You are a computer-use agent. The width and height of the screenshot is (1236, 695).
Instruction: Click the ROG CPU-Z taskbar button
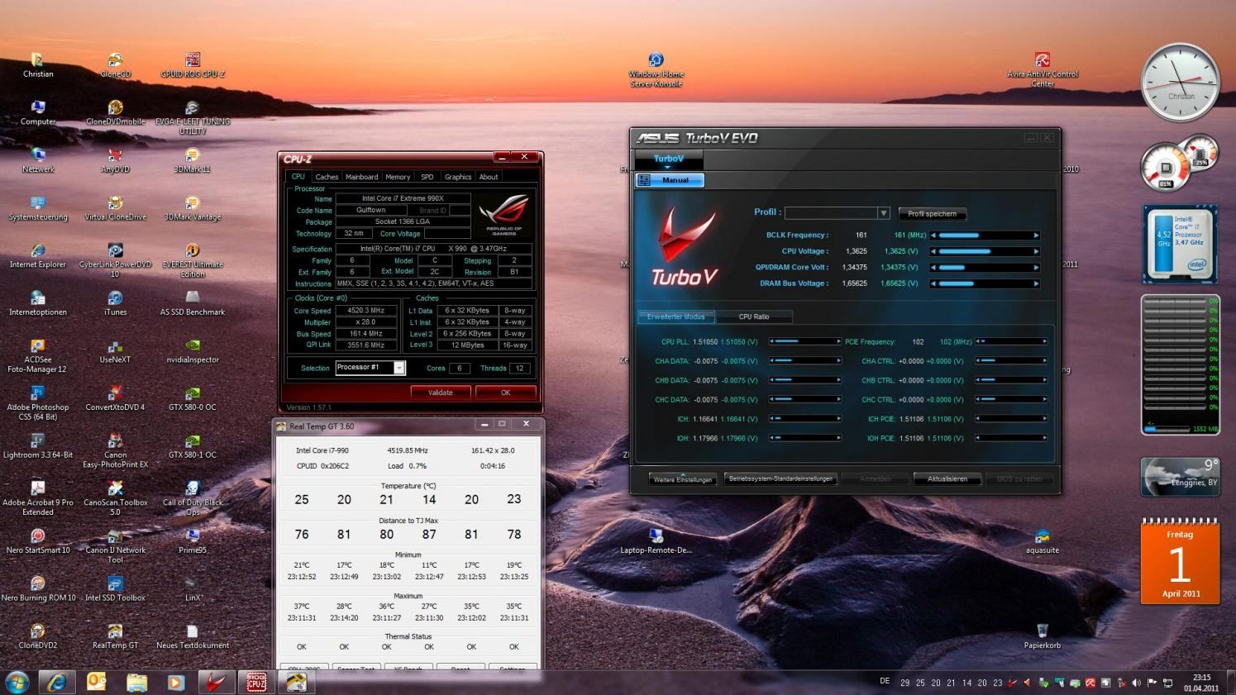256,682
